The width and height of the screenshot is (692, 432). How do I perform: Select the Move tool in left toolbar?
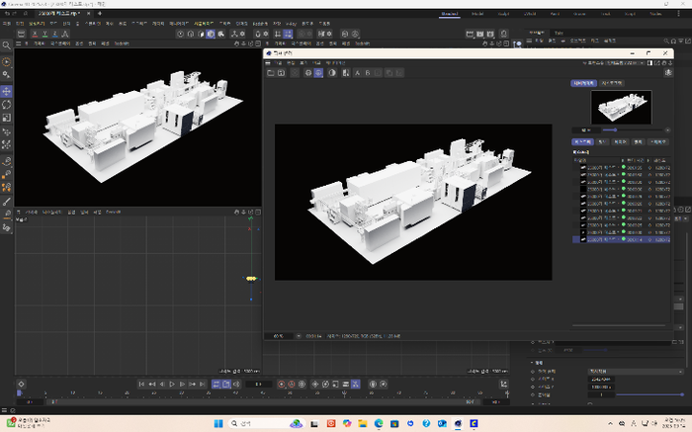point(7,91)
